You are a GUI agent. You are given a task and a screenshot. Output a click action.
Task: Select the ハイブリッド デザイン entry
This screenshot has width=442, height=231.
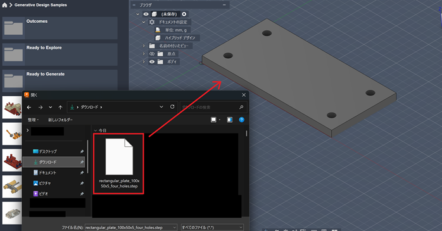(180, 38)
